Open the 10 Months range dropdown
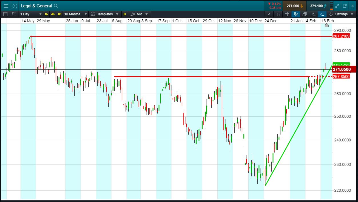 pyautogui.click(x=75, y=14)
